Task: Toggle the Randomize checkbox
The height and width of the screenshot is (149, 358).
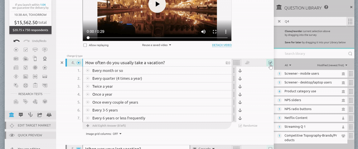Action: (x=240, y=126)
